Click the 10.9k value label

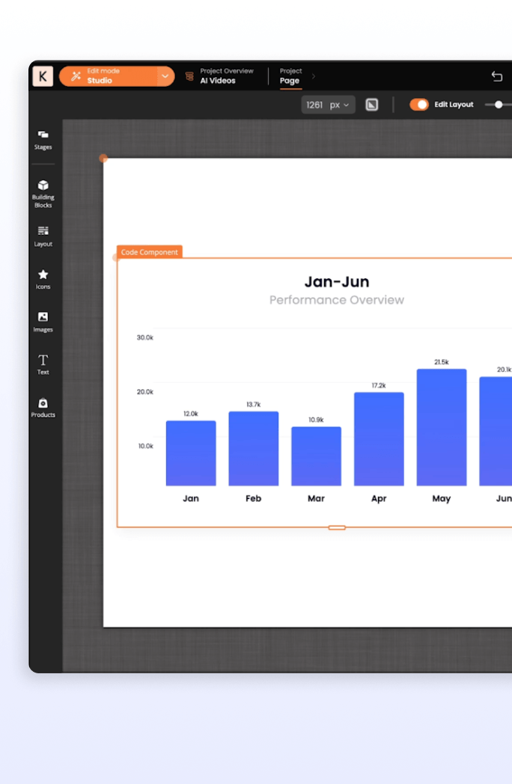coord(317,420)
